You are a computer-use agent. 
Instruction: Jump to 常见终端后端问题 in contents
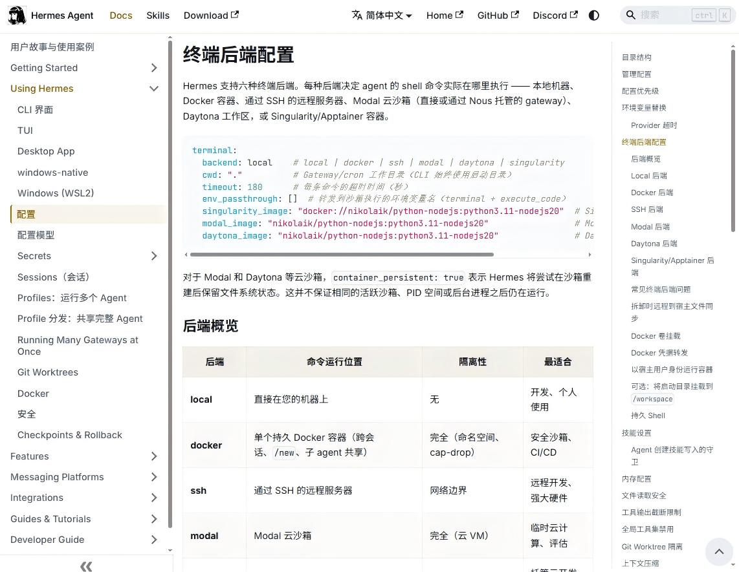coord(661,289)
